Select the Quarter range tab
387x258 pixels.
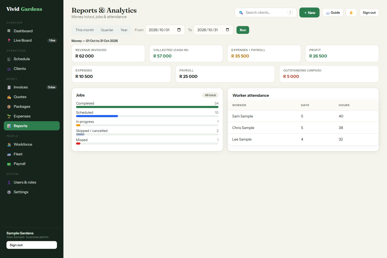(107, 30)
